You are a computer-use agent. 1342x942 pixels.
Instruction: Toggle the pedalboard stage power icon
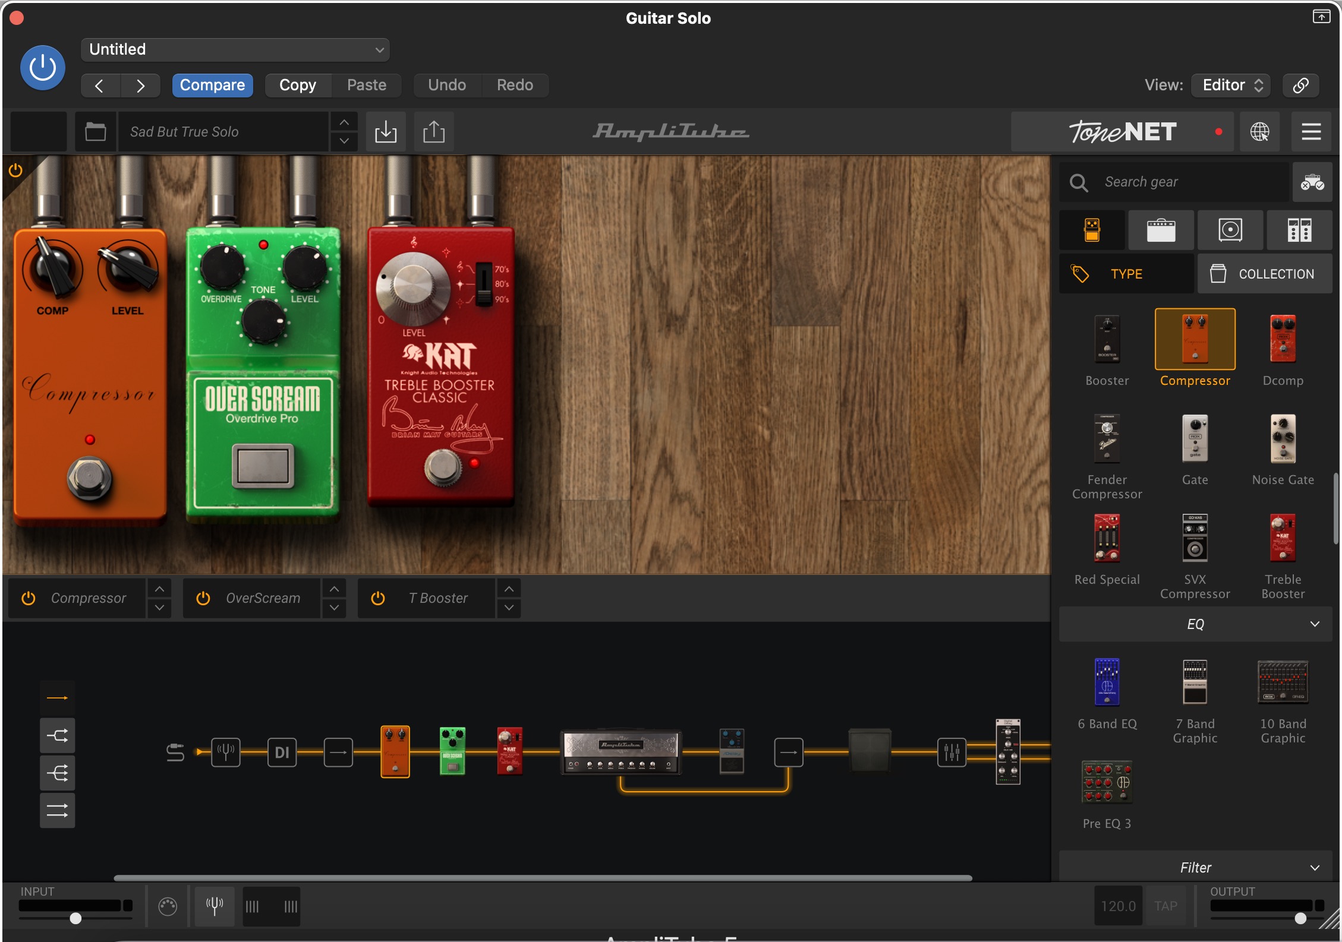click(15, 171)
